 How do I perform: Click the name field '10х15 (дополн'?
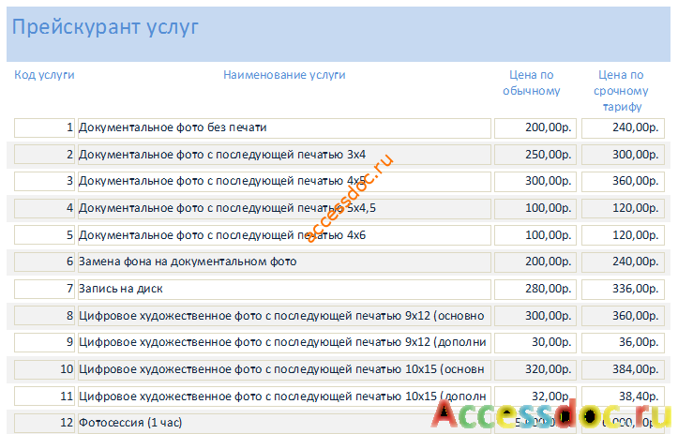[284, 397]
